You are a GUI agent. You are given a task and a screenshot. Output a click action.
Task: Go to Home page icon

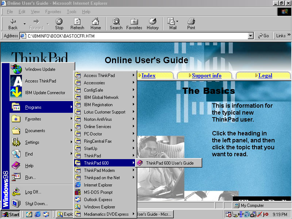pyautogui.click(x=96, y=22)
